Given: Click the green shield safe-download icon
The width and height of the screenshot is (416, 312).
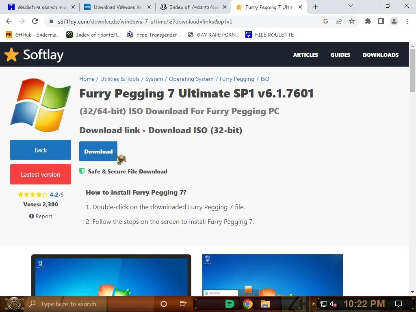Looking at the screenshot, I should click(x=82, y=171).
